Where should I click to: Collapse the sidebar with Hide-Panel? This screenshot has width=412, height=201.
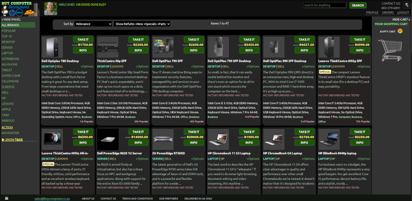[11, 19]
